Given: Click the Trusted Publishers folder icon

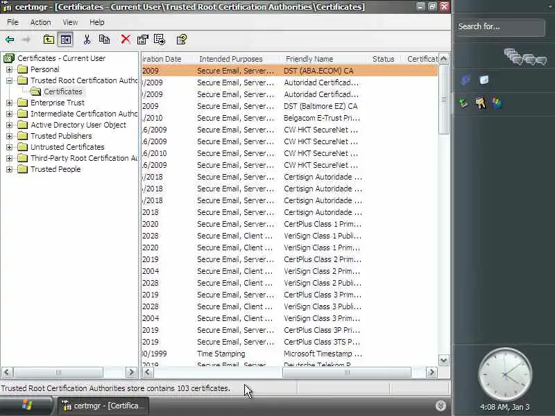Looking at the screenshot, I should point(23,136).
